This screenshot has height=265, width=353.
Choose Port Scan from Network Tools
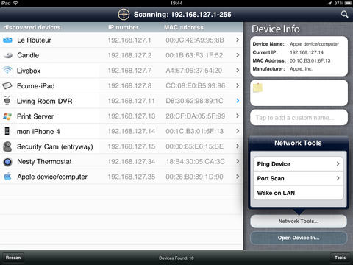[x=299, y=178]
